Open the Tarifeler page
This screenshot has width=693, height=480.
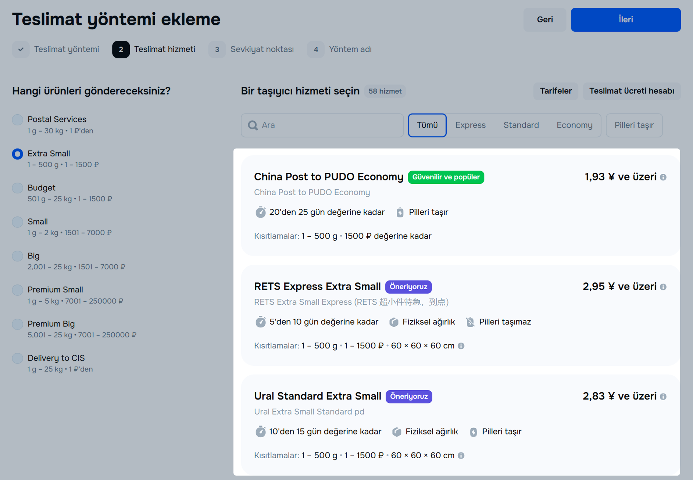555,91
